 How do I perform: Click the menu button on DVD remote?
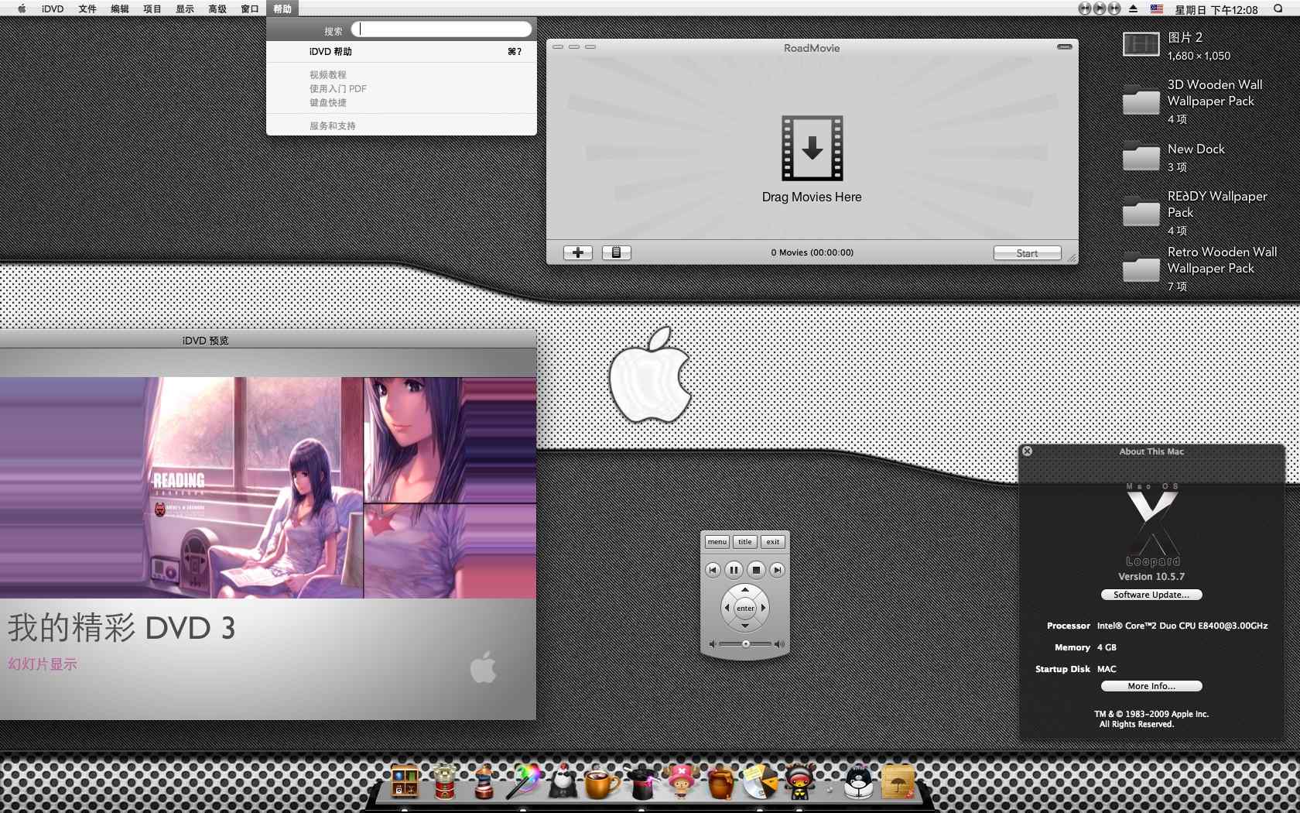[x=717, y=542]
